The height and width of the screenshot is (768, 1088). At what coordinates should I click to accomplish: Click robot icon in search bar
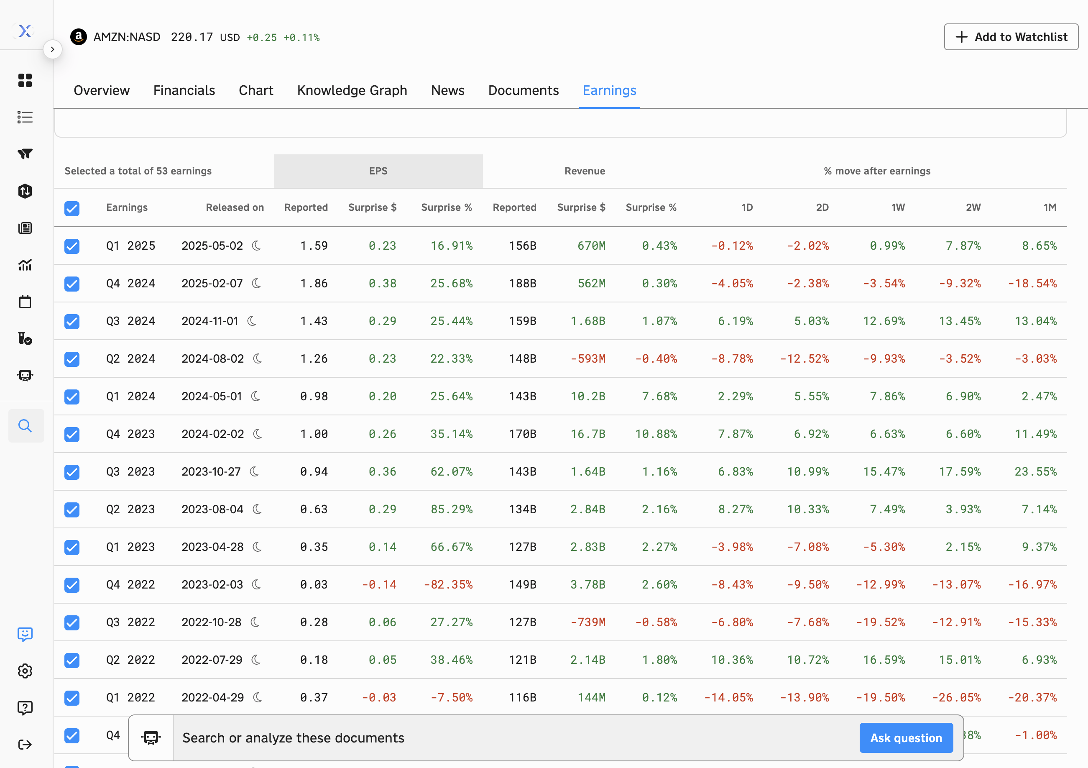tap(151, 737)
